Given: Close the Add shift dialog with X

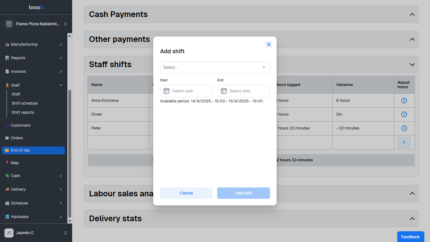Looking at the screenshot, I should coord(269,44).
